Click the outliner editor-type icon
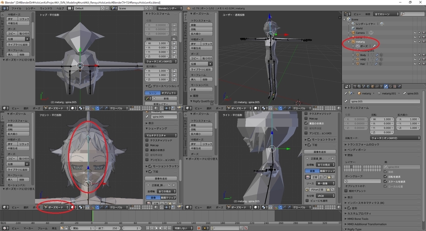426x231 pixels. (347, 14)
